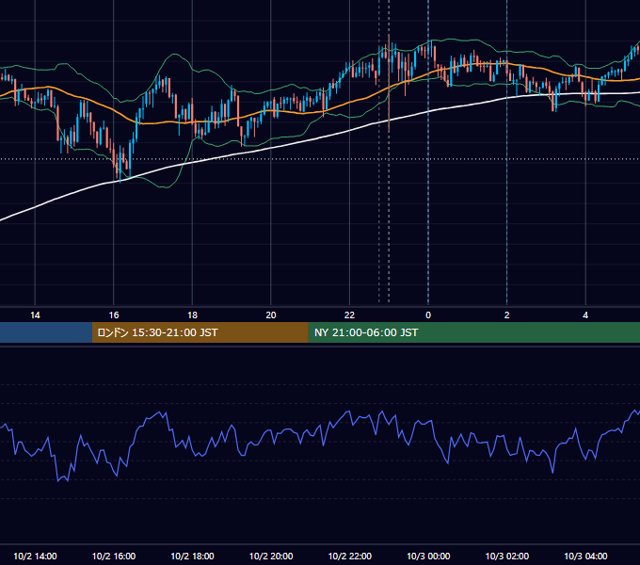The height and width of the screenshot is (565, 640).
Task: Click the 10/2 18:00 time label
Action: pos(192,556)
